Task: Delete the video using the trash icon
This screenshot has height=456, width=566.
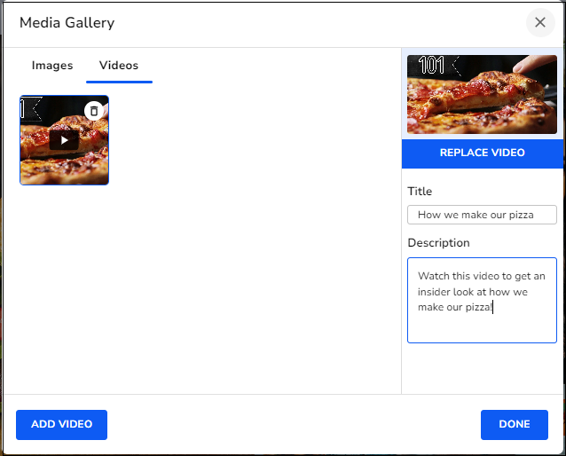Action: click(94, 111)
